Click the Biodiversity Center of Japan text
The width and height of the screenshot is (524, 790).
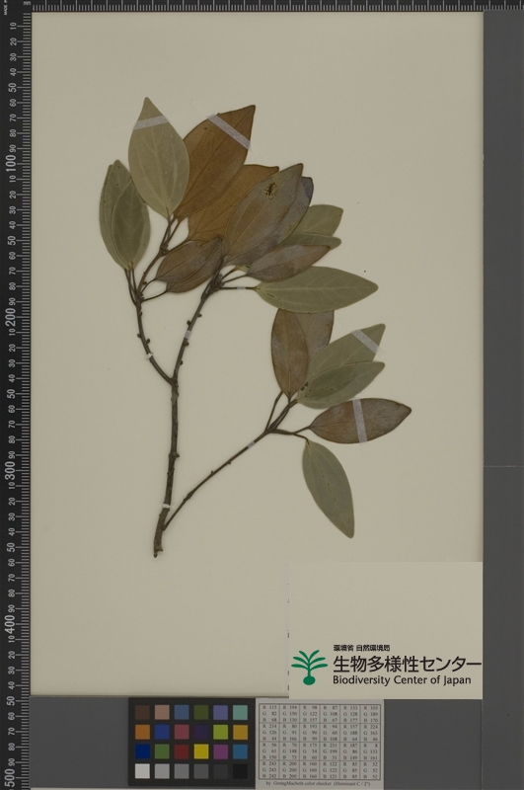402,680
